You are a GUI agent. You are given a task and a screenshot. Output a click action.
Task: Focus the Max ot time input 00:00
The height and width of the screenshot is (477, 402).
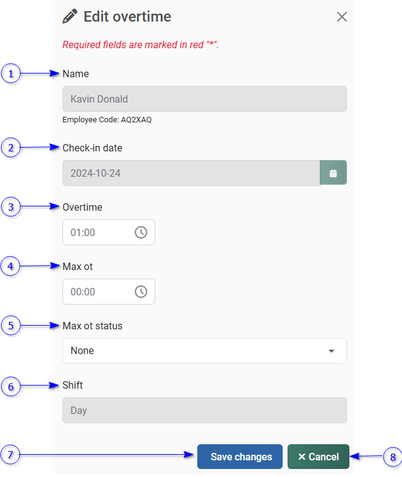coord(96,292)
